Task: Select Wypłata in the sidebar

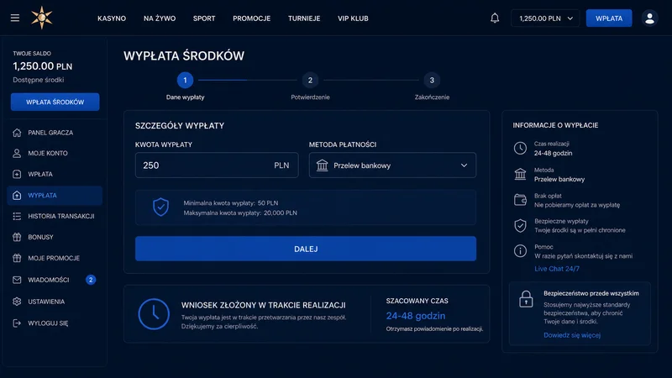Action: point(55,195)
